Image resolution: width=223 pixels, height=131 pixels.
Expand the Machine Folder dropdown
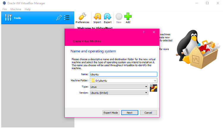tap(155, 80)
